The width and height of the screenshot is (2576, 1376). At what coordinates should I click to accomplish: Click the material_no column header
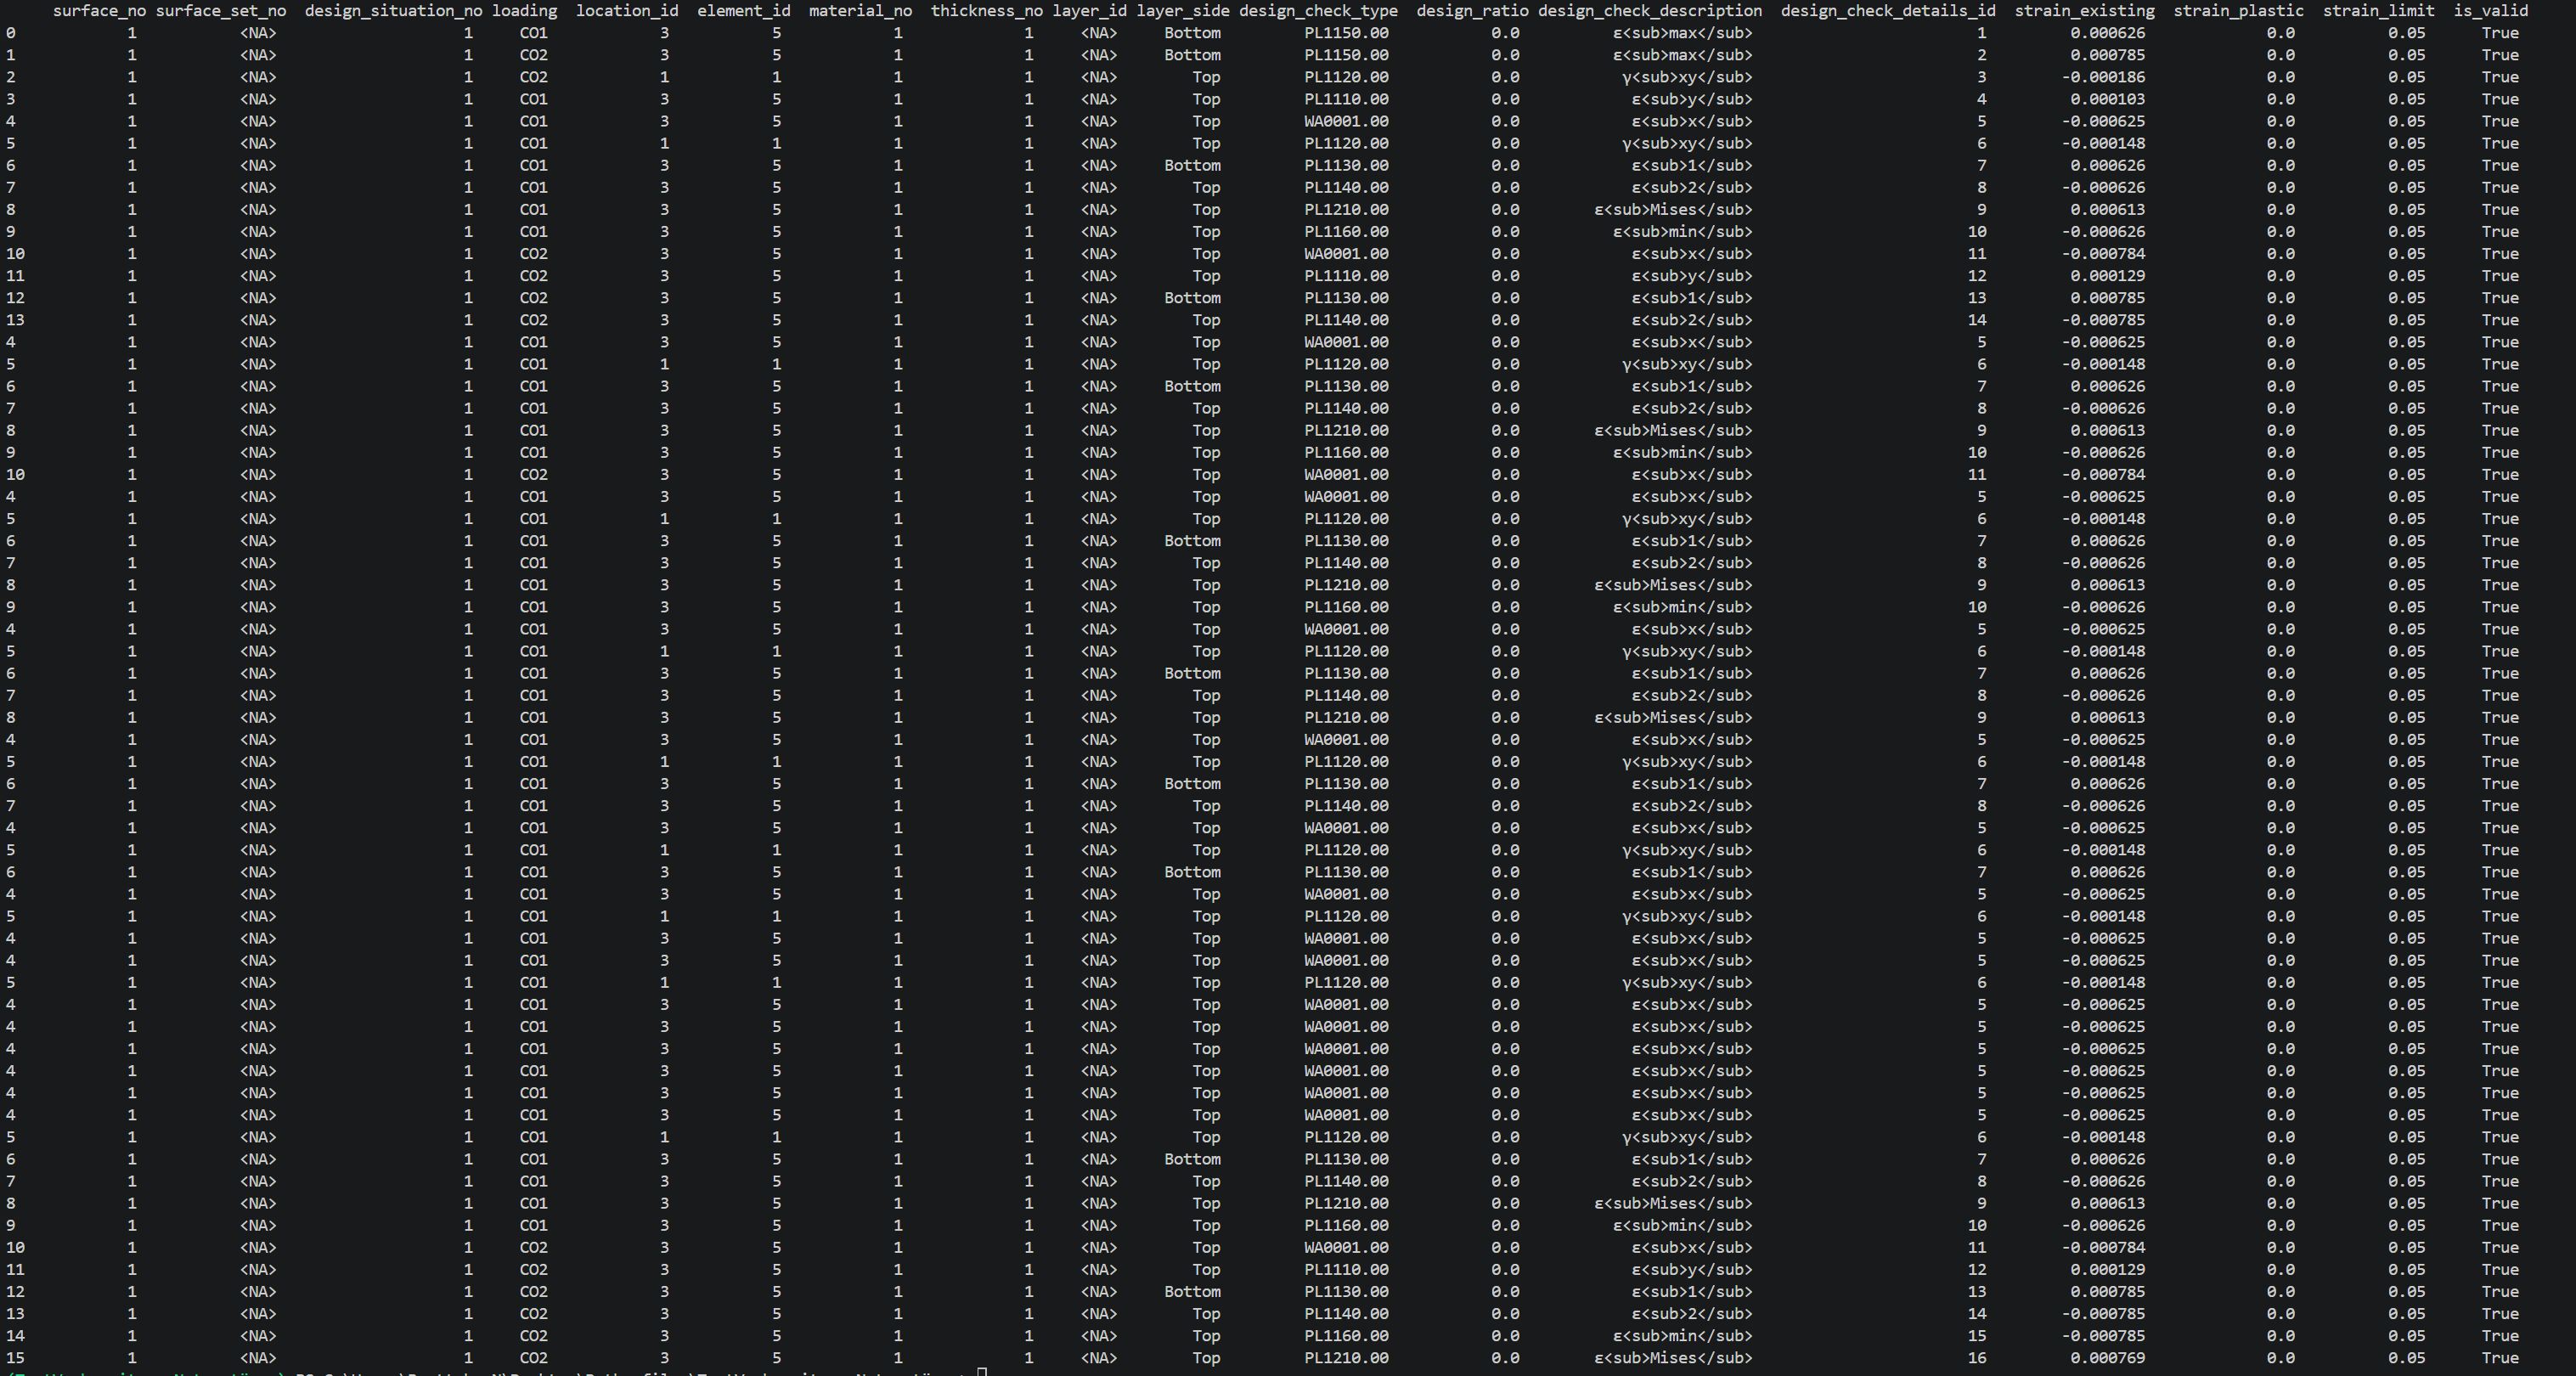click(x=860, y=11)
